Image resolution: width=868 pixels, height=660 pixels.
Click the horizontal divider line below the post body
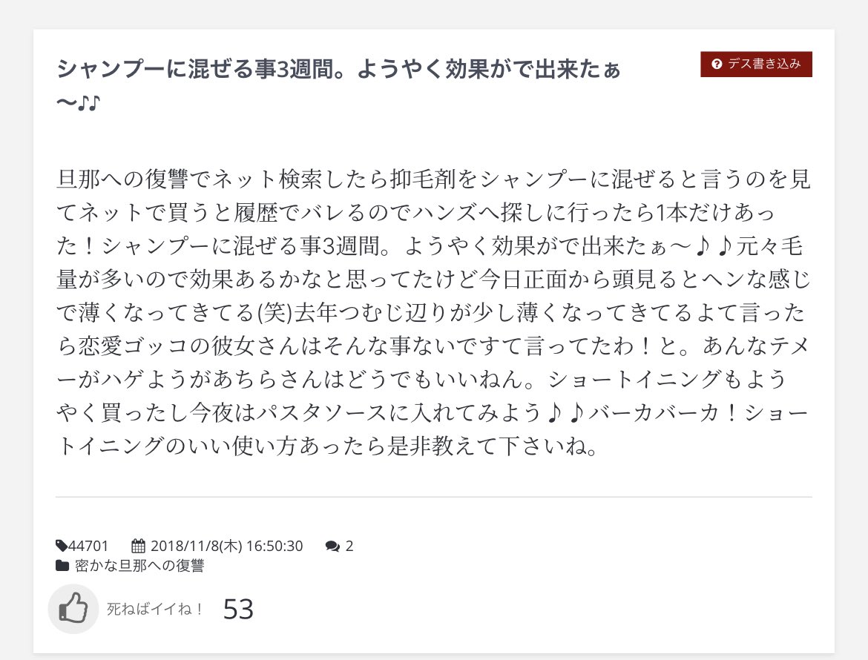pyautogui.click(x=433, y=496)
